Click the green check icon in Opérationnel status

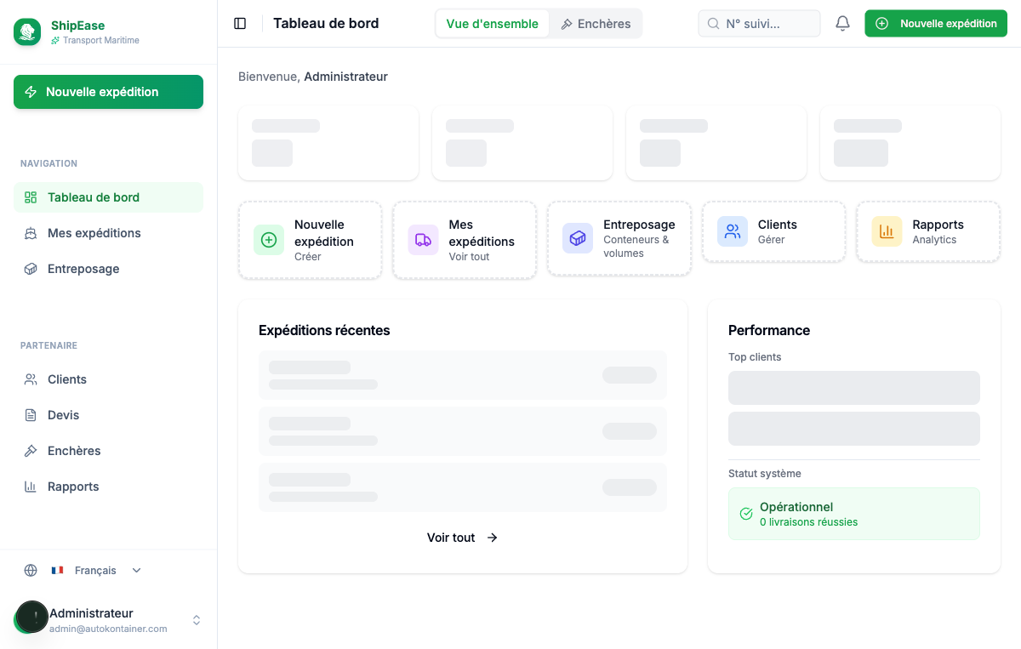746,514
